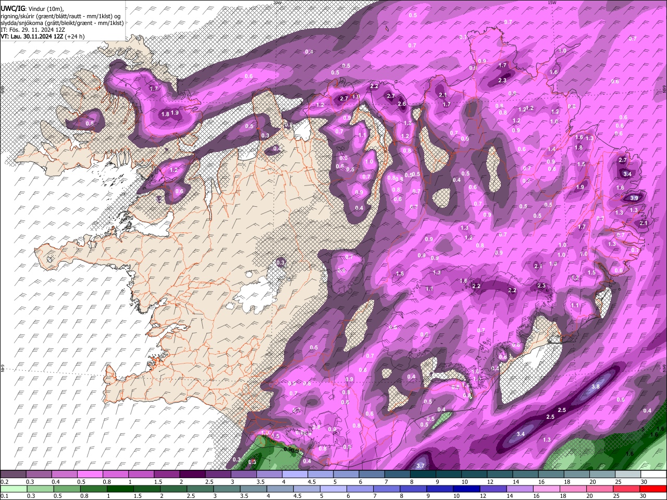Screen dimensions: 667x500
Task: Click the 'IT: Fös. 29. 11. 2024 12Z' line
Action: coord(32,30)
